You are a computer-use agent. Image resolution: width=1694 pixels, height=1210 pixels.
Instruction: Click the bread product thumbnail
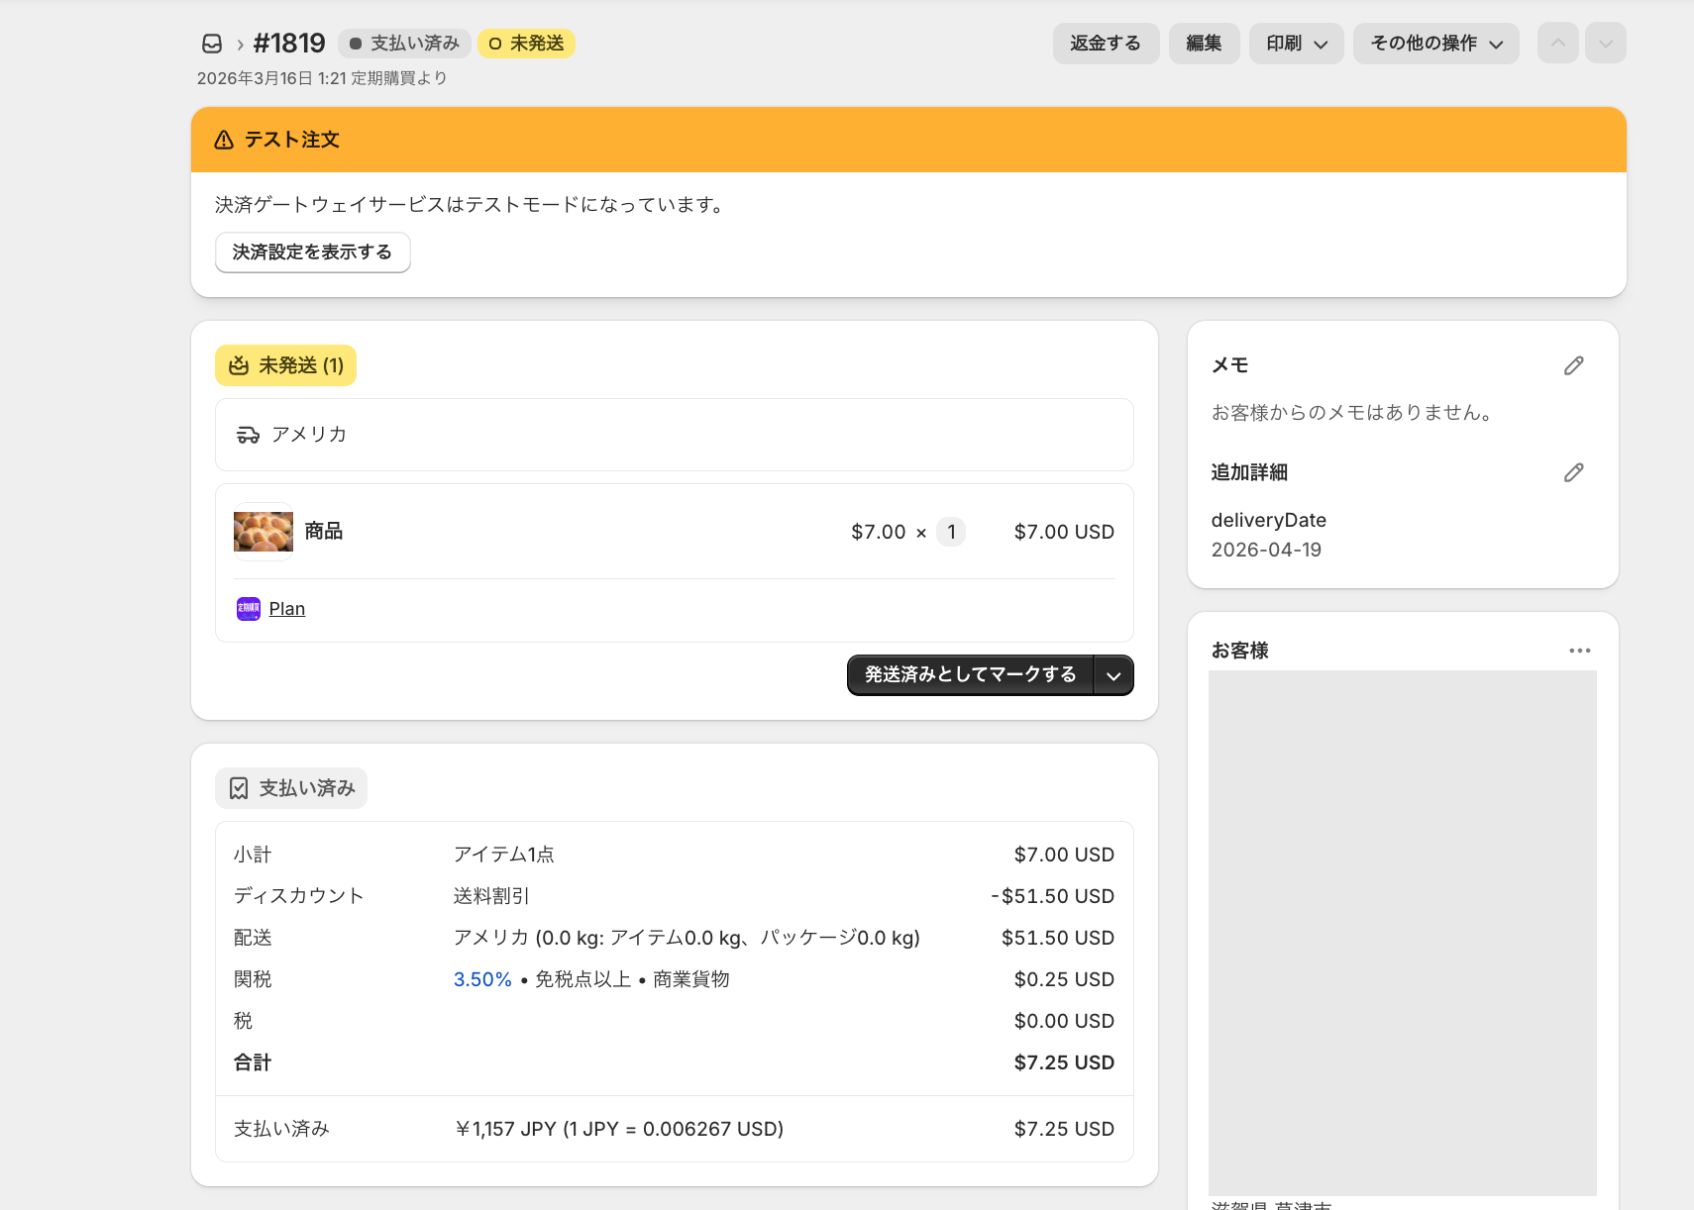coord(264,532)
